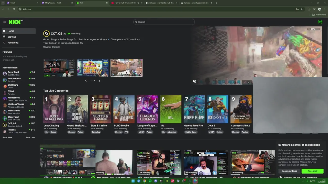Open LimitlessFitness recommended channel
Viewport: 328px width, 184px height.
[x=19, y=105]
